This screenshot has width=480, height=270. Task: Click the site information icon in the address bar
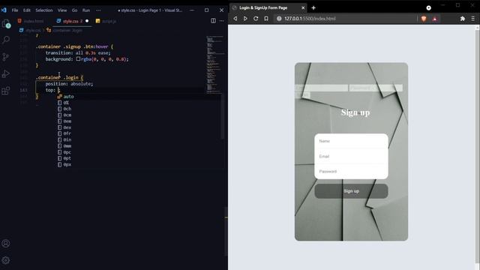coord(279,18)
